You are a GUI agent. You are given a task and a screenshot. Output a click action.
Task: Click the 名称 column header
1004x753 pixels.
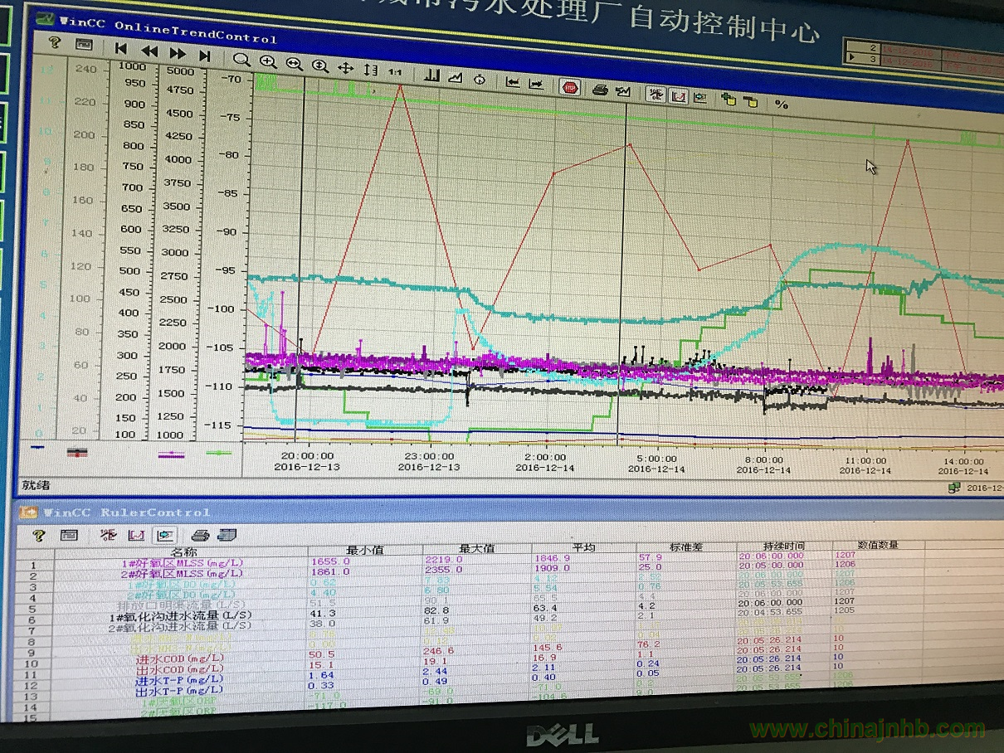pyautogui.click(x=183, y=552)
